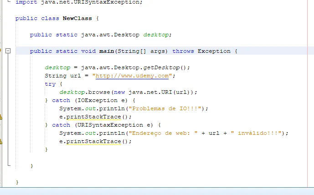Click 'out' on the Problemas println line
The image size is (314, 195).
point(90,109)
